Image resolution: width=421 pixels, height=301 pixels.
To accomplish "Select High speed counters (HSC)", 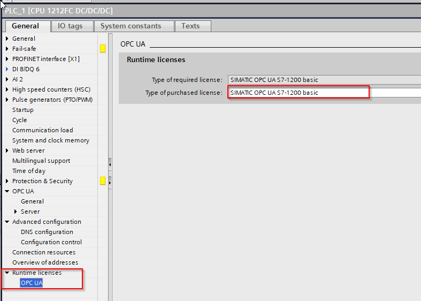I will [51, 90].
